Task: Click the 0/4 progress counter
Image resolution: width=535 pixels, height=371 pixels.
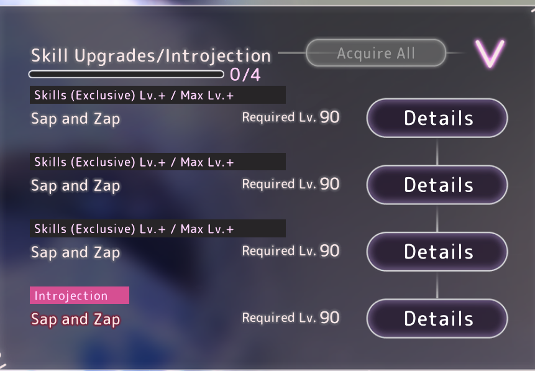Action: tap(245, 75)
